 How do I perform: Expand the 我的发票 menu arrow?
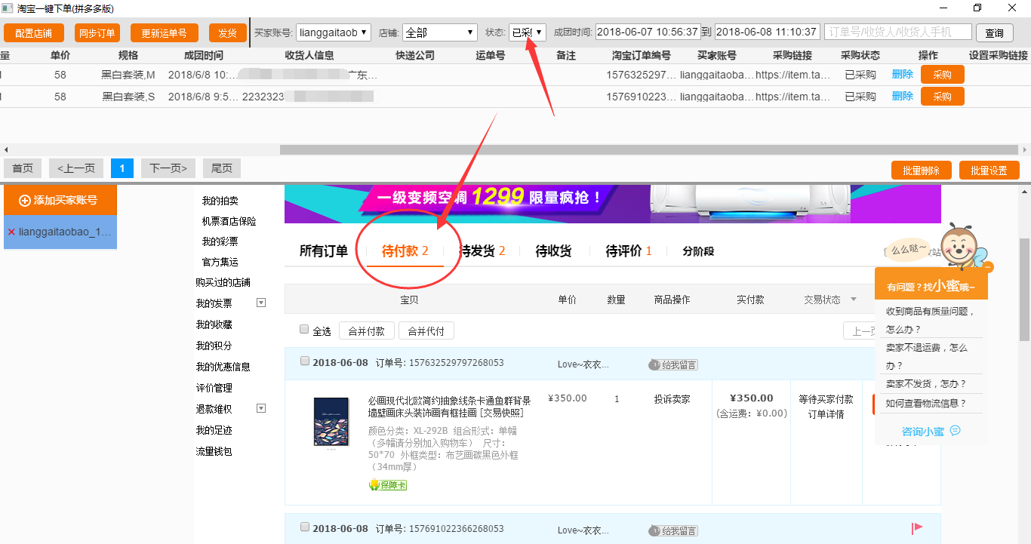261,303
